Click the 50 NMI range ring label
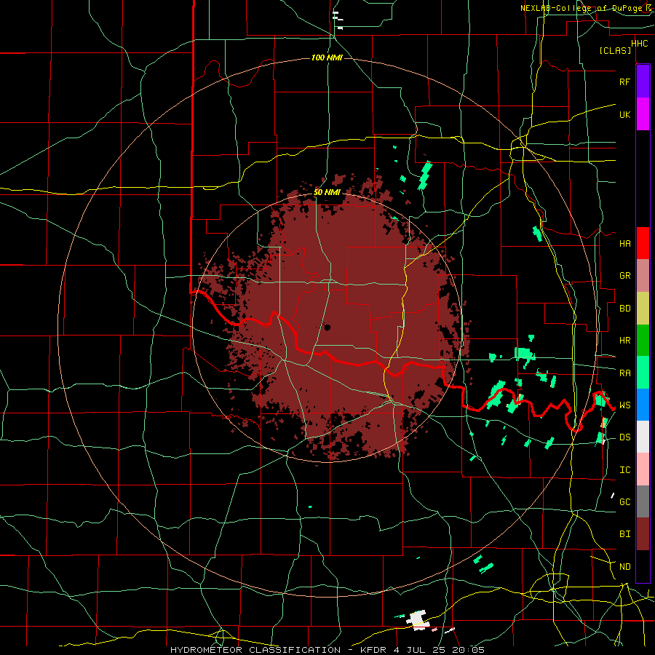 point(327,192)
